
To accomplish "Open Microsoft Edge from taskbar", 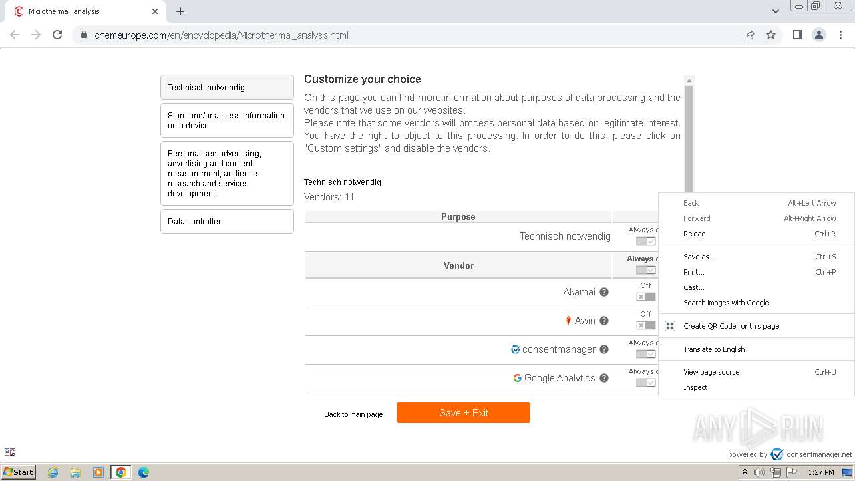I will (x=144, y=472).
